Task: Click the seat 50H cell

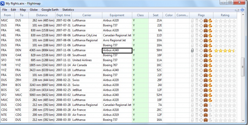Action: (x=156, y=51)
